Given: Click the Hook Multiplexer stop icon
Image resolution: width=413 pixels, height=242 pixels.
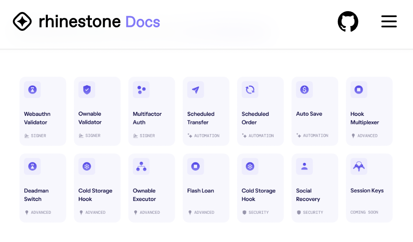Looking at the screenshot, I should (x=359, y=89).
